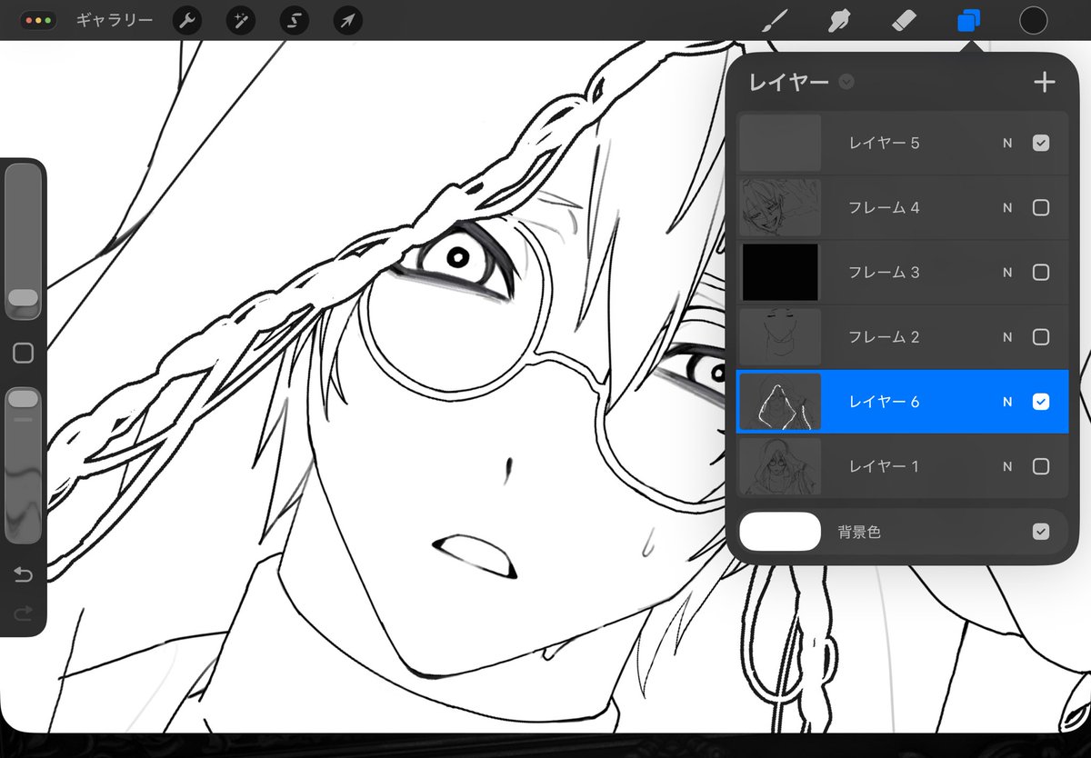Toggle the background color (背景色) visibility checkbox
The width and height of the screenshot is (1091, 758).
[x=1041, y=532]
